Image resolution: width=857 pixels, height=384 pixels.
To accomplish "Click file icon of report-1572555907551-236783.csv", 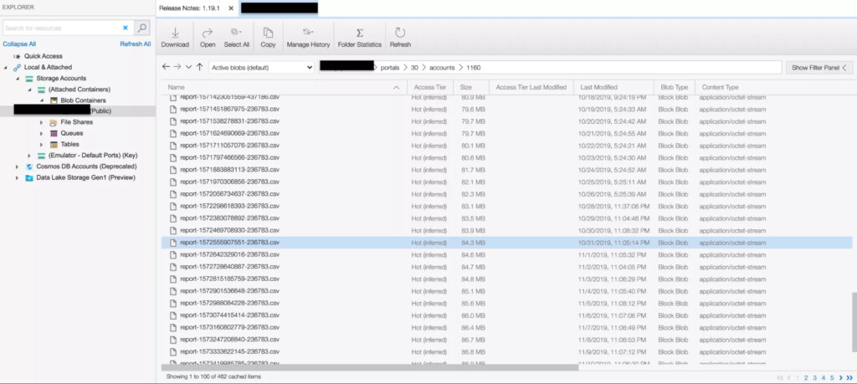I will tap(172, 243).
